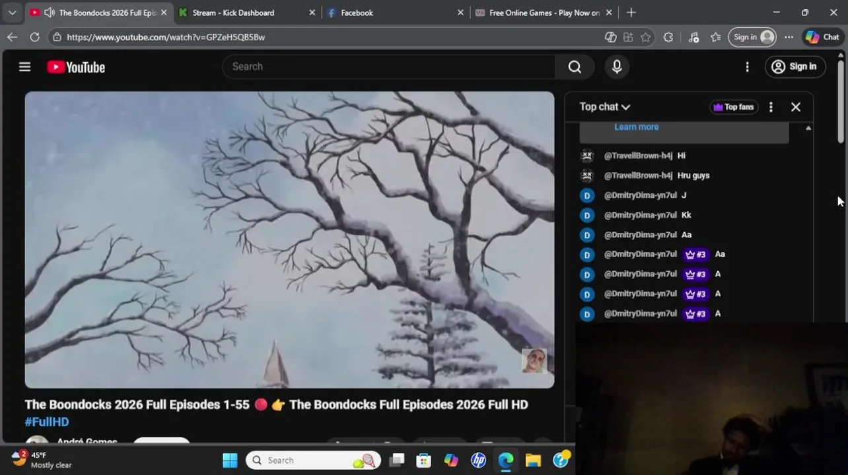Open the favorites list
This screenshot has height=475, width=848.
point(715,37)
